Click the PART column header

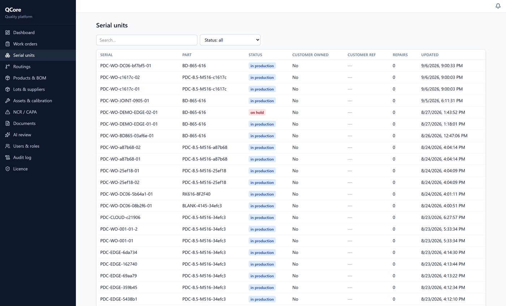187,55
